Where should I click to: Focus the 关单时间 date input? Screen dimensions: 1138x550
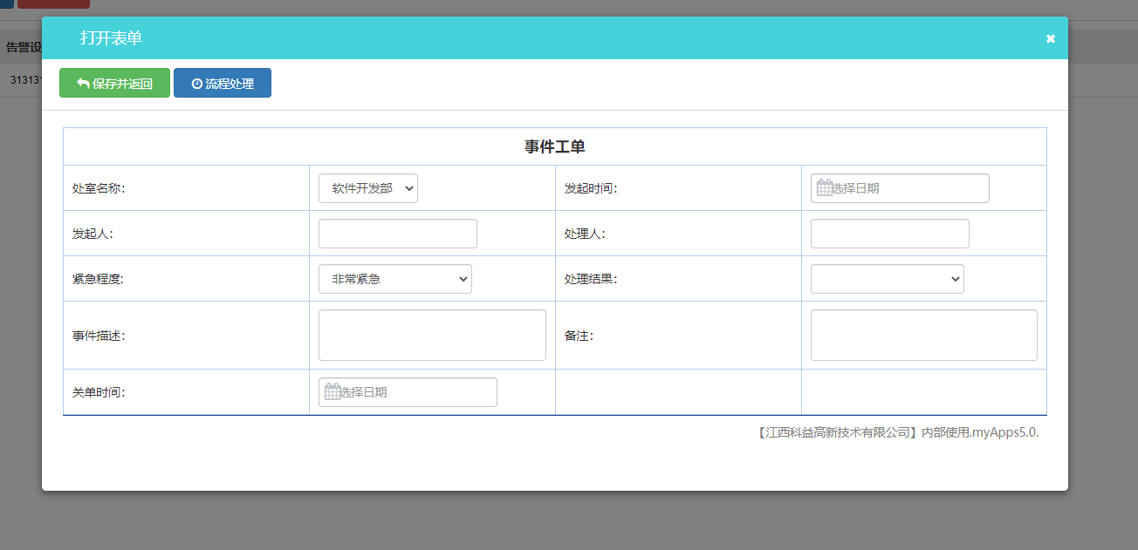408,392
